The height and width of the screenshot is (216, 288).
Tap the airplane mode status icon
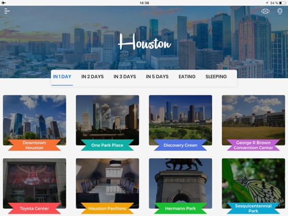[4, 3]
